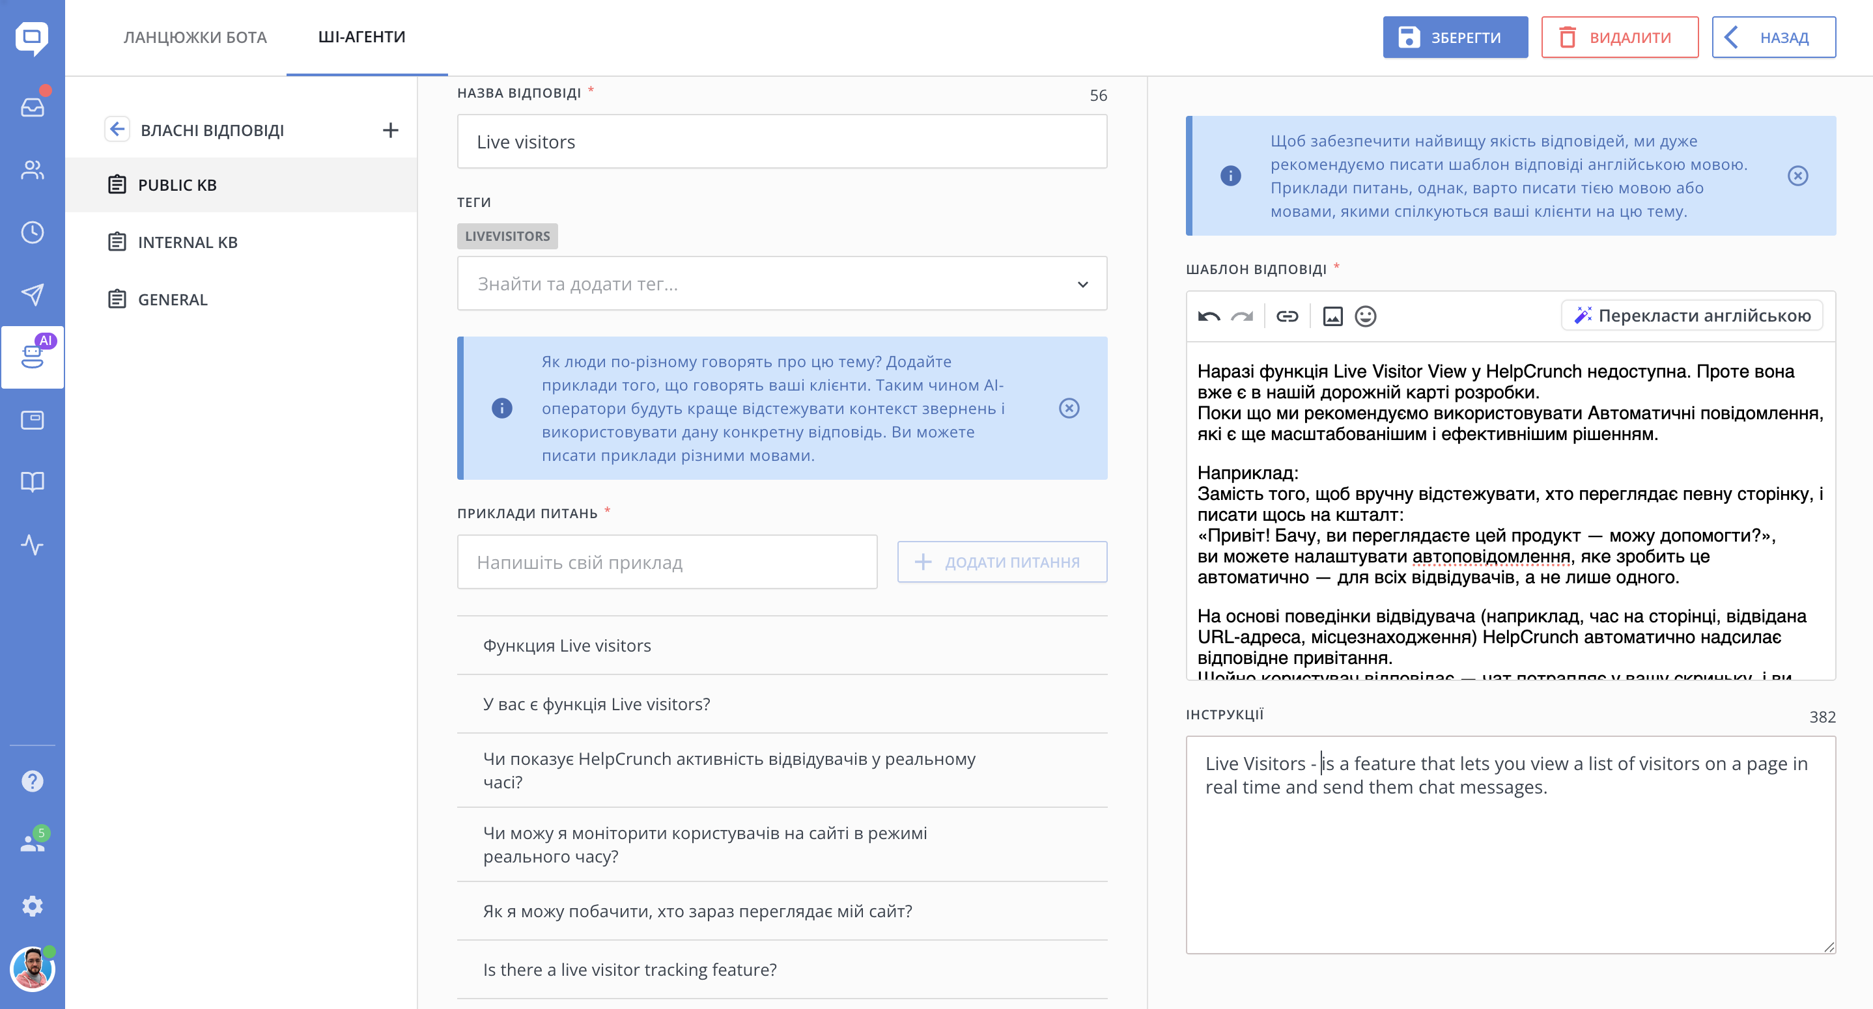
Task: Click the info icon in template language notice
Action: point(1230,176)
